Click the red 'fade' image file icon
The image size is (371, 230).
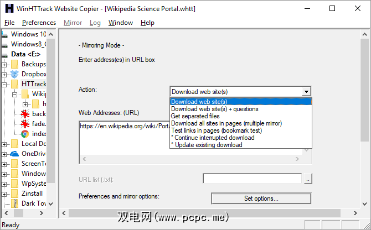[25, 124]
